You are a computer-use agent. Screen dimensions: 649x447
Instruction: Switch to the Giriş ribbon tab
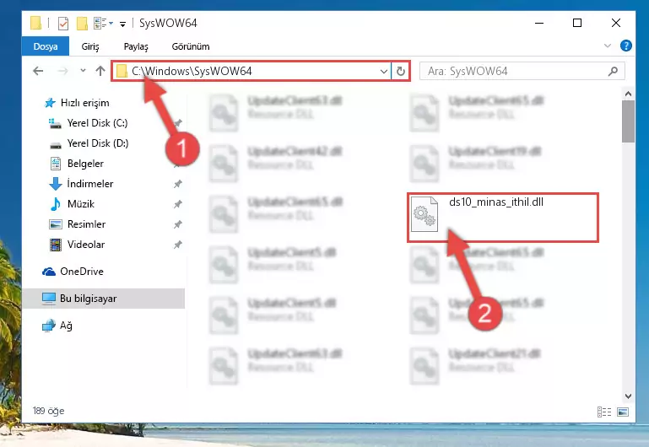click(x=89, y=46)
